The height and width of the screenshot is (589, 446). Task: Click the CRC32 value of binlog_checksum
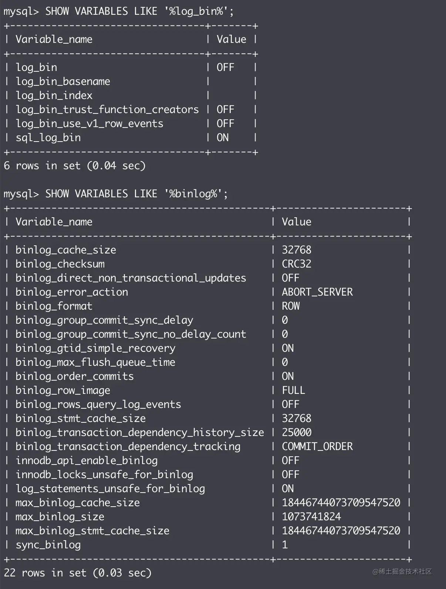tap(297, 264)
